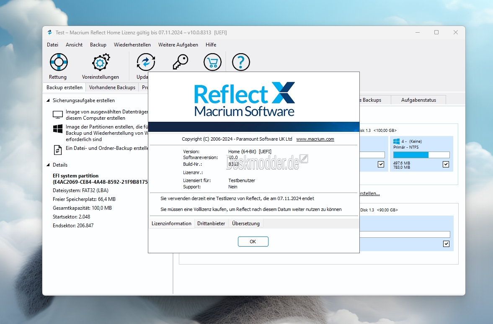Click 'Endsektor: 206.847' text
493x324 pixels.
(x=73, y=226)
